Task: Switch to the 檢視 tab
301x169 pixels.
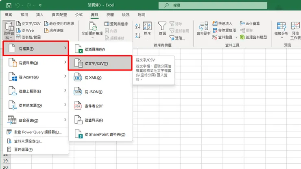Action: 126,15
